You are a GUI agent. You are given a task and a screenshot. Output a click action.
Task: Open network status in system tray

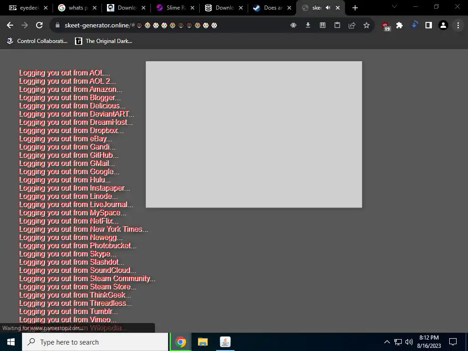[398, 342]
